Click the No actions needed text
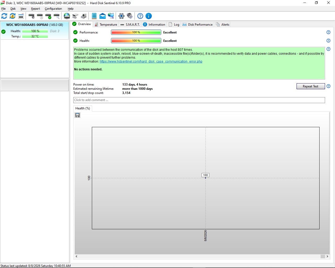Screen dimensions: 335x268 [88, 69]
